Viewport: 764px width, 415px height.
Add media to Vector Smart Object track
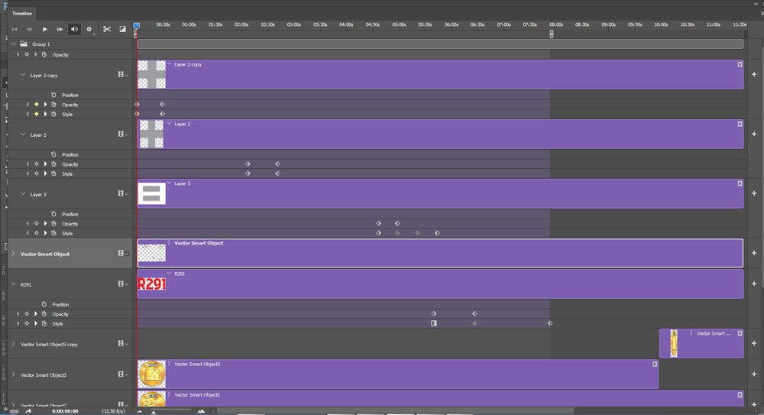click(754, 253)
